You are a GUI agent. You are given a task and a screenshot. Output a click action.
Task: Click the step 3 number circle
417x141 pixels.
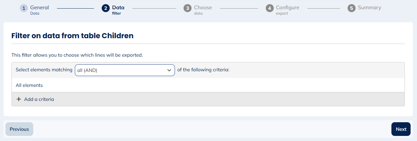pyautogui.click(x=187, y=8)
